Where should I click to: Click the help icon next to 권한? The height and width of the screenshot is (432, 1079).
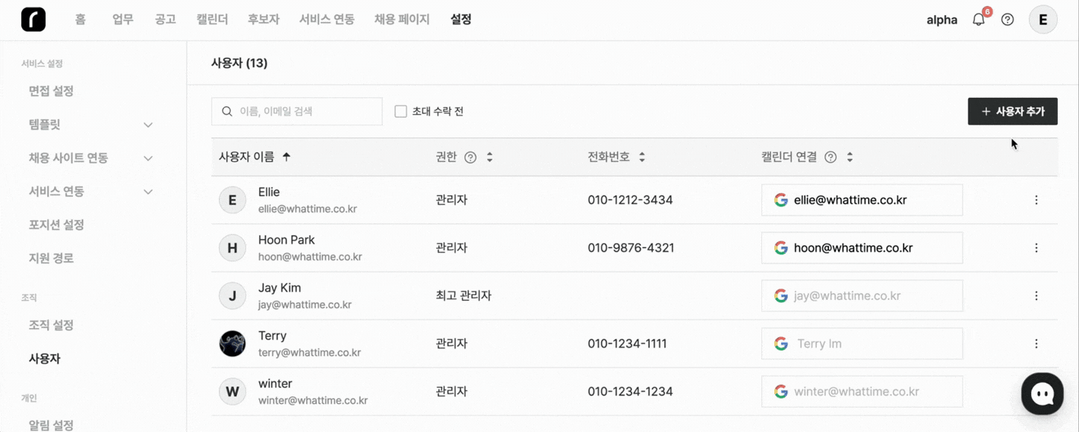[470, 157]
